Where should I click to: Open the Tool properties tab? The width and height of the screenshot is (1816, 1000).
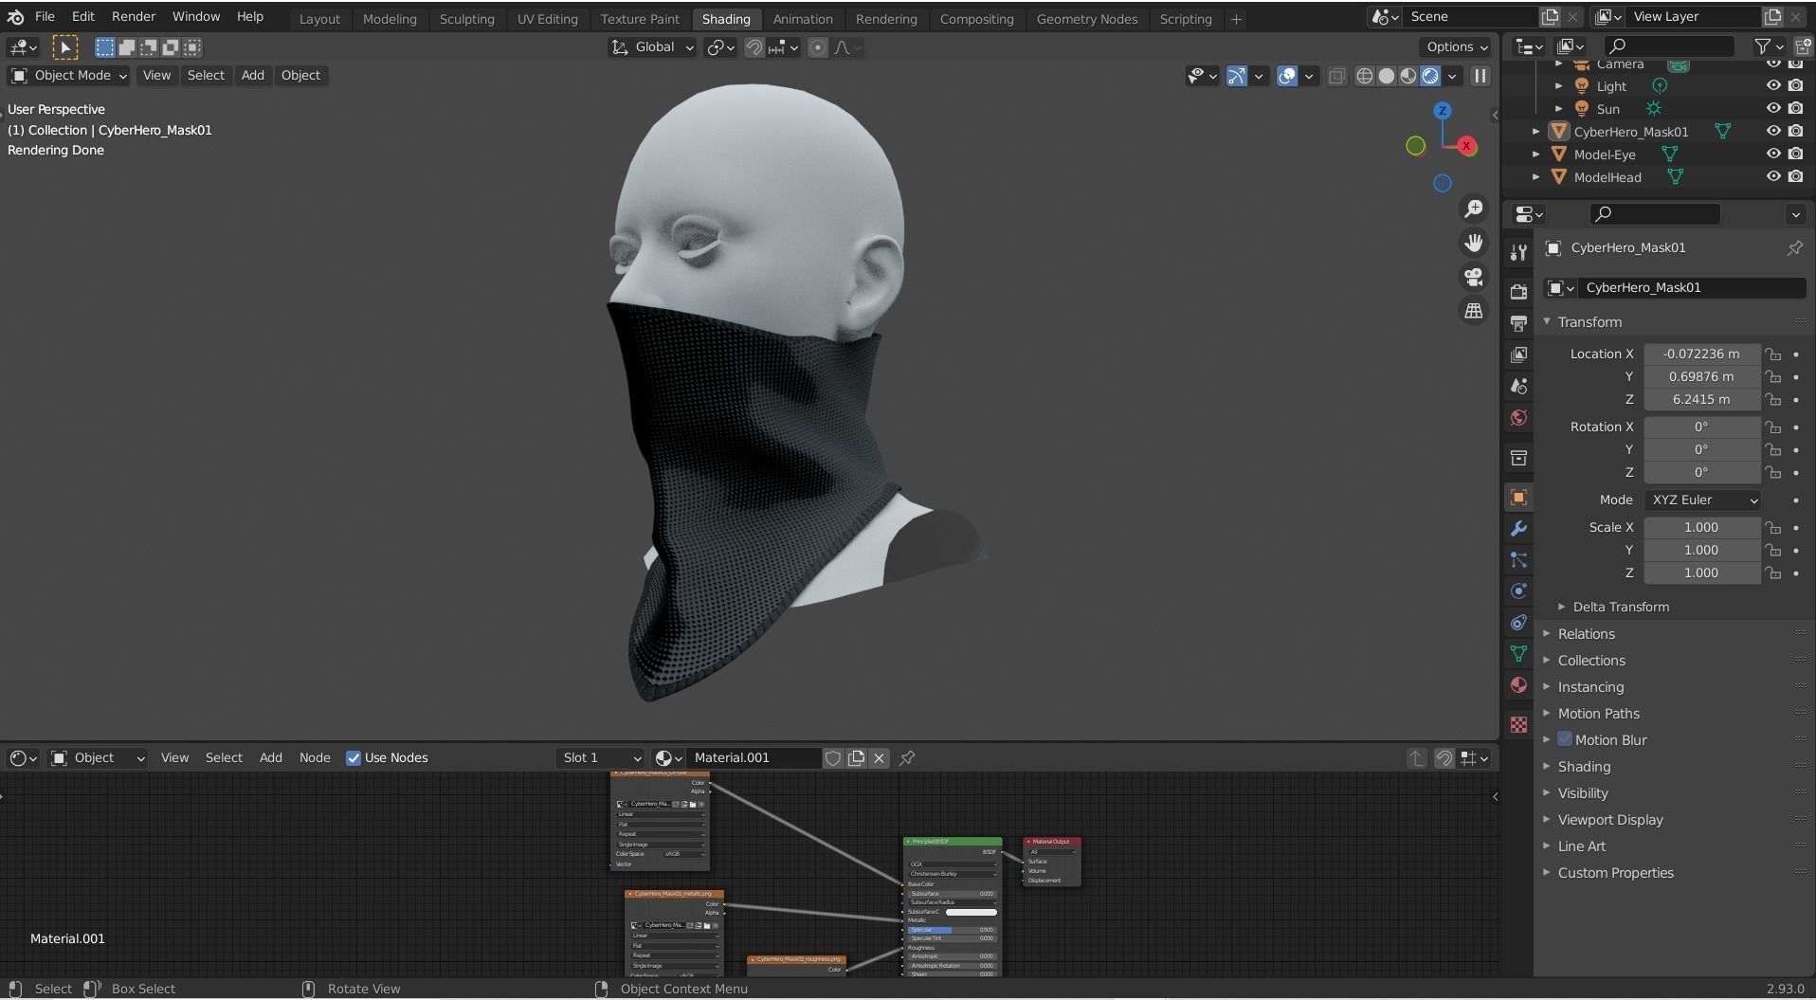click(x=1518, y=252)
